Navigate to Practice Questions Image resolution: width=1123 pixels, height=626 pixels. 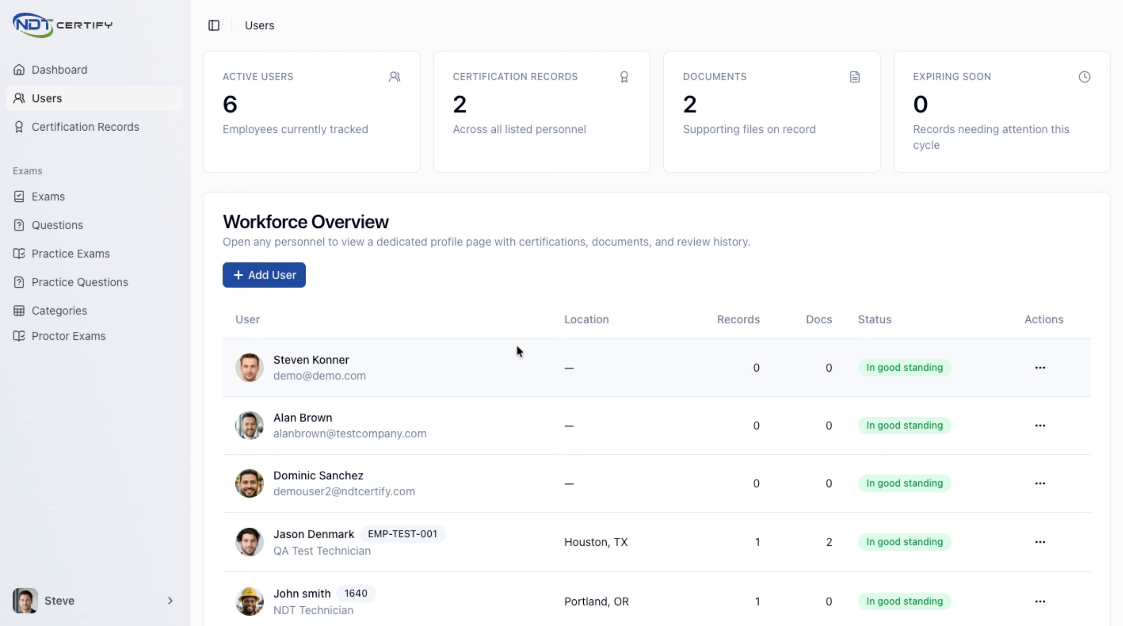(95, 282)
